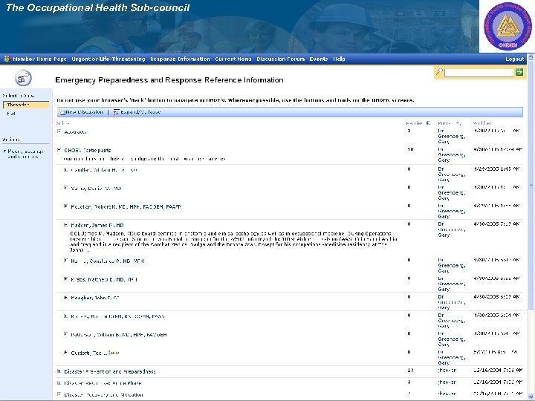Click the Expand/Collapse button text
Image resolution: width=535 pixels, height=401 pixels.
(x=140, y=112)
